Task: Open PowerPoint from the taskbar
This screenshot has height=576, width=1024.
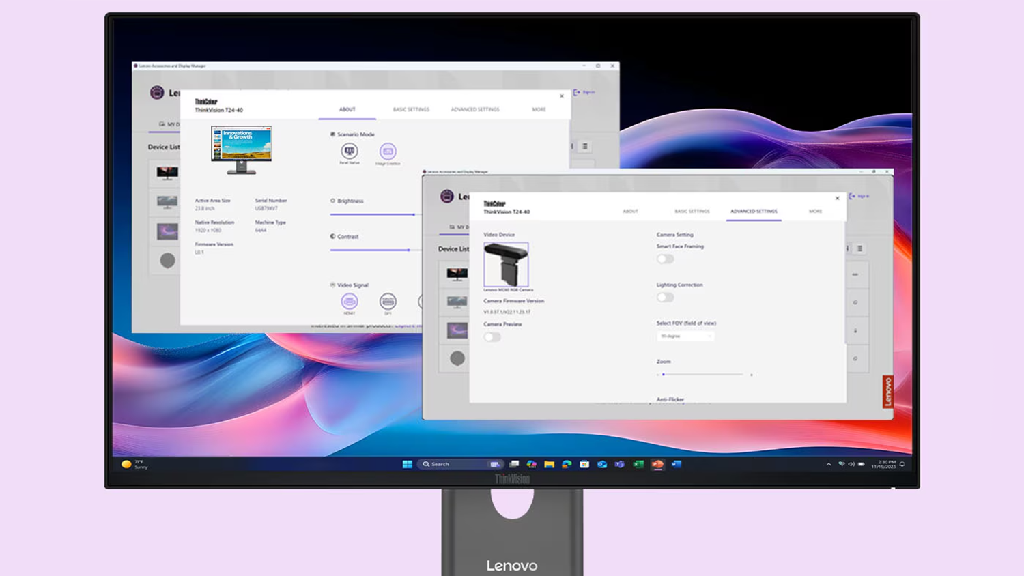Action: click(657, 464)
